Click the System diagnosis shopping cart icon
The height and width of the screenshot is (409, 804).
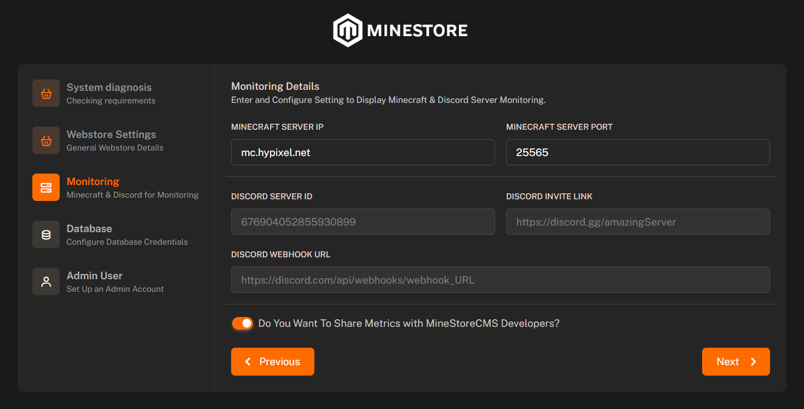click(x=46, y=93)
